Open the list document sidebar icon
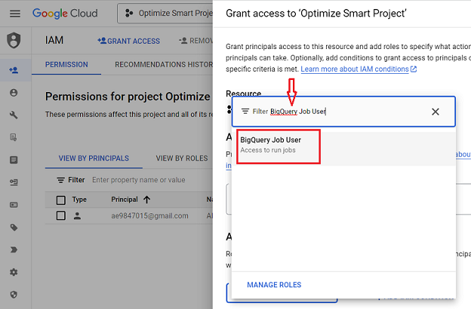Screen dimensions: 471x309 [14, 160]
